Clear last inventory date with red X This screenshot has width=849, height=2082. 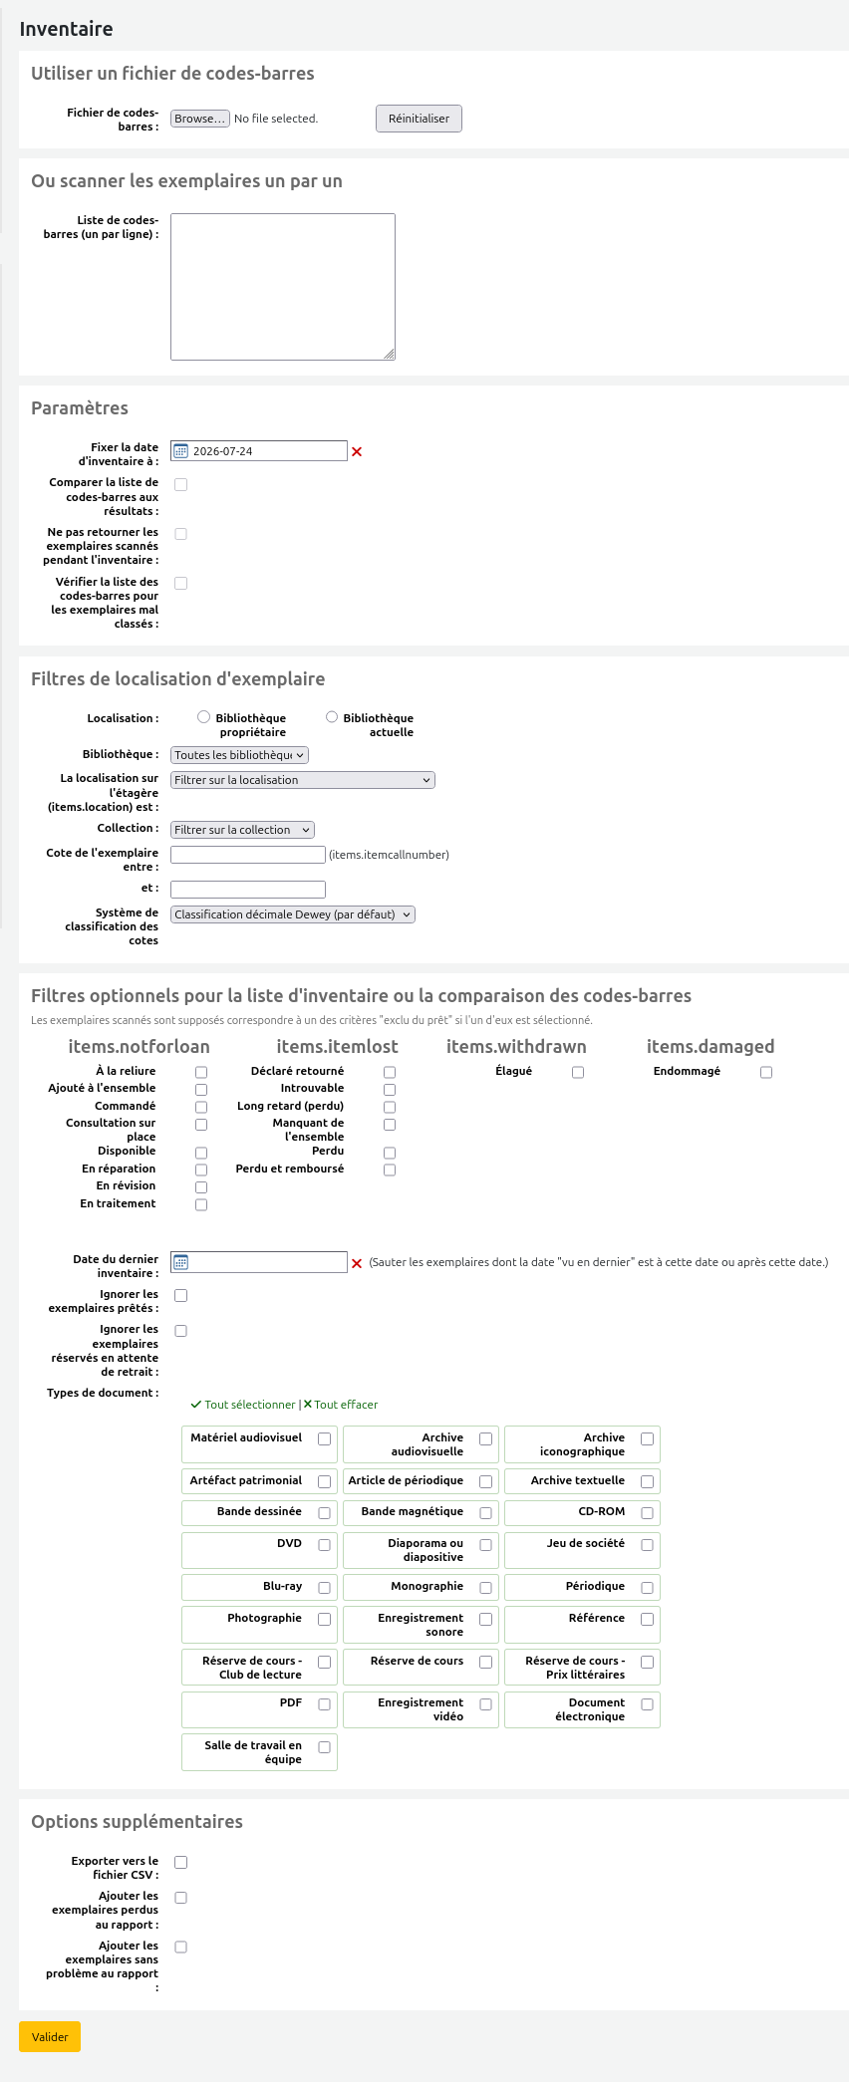coord(357,1263)
